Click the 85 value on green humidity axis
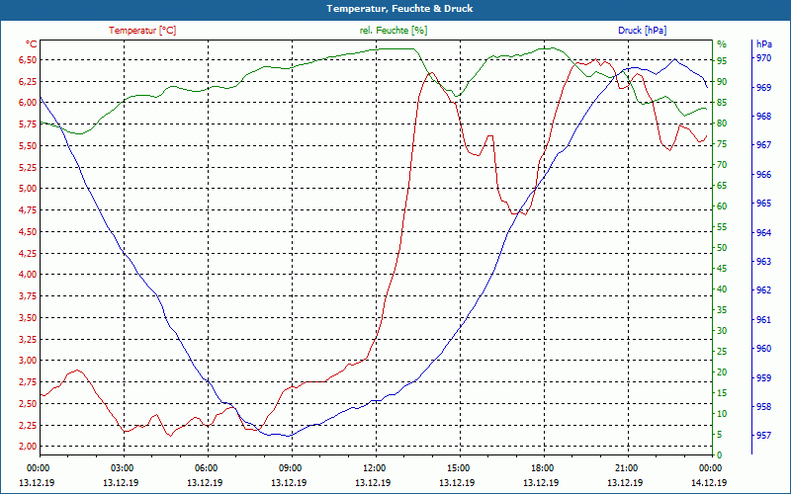The width and height of the screenshot is (791, 494). (722, 103)
